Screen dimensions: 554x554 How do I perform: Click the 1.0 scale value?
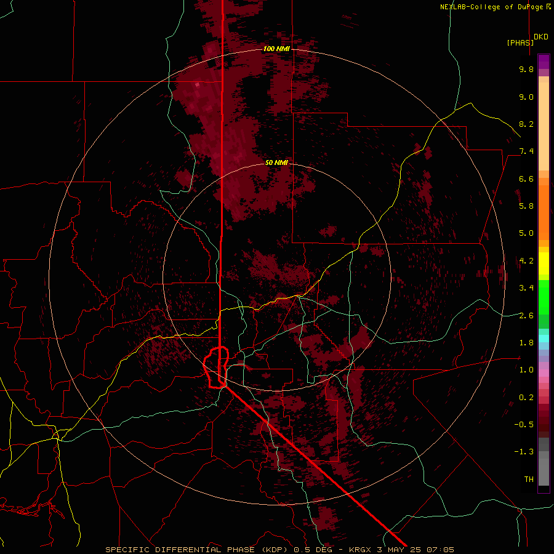click(526, 370)
